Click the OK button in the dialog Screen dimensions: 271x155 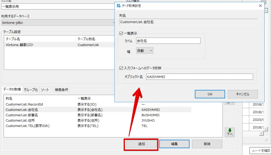pyautogui.click(x=210, y=94)
